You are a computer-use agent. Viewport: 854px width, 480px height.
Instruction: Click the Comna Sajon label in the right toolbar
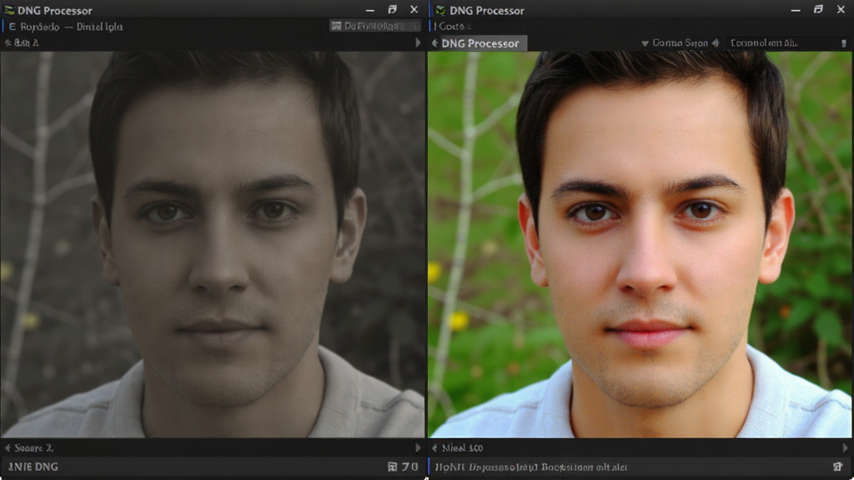coord(680,43)
